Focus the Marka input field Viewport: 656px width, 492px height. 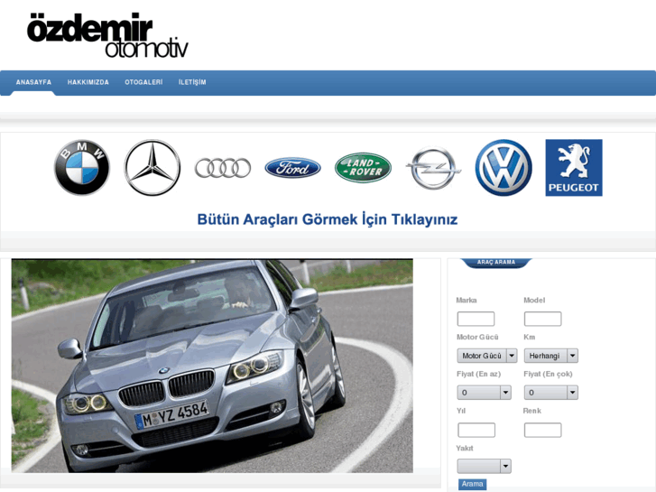coord(476,319)
